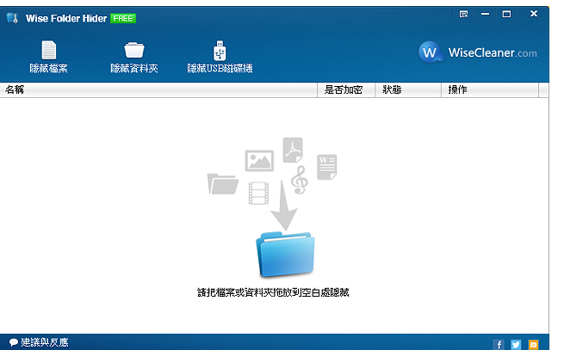Sort by the 名稱 column header

(x=158, y=89)
